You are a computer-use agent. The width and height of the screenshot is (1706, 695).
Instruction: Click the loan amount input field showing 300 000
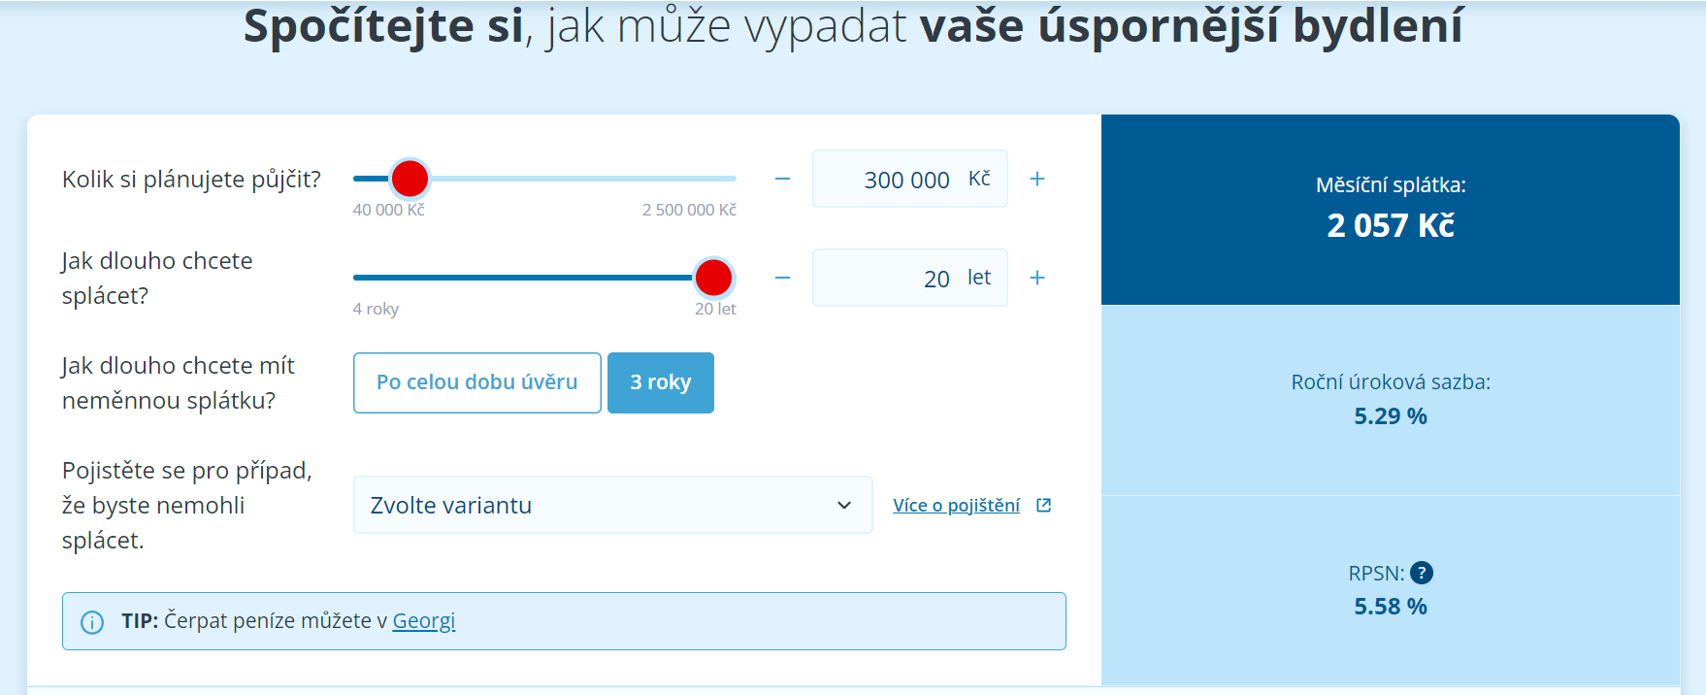click(x=910, y=179)
